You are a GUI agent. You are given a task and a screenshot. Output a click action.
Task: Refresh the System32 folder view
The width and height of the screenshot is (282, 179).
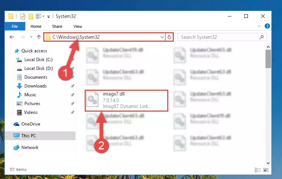(x=169, y=37)
